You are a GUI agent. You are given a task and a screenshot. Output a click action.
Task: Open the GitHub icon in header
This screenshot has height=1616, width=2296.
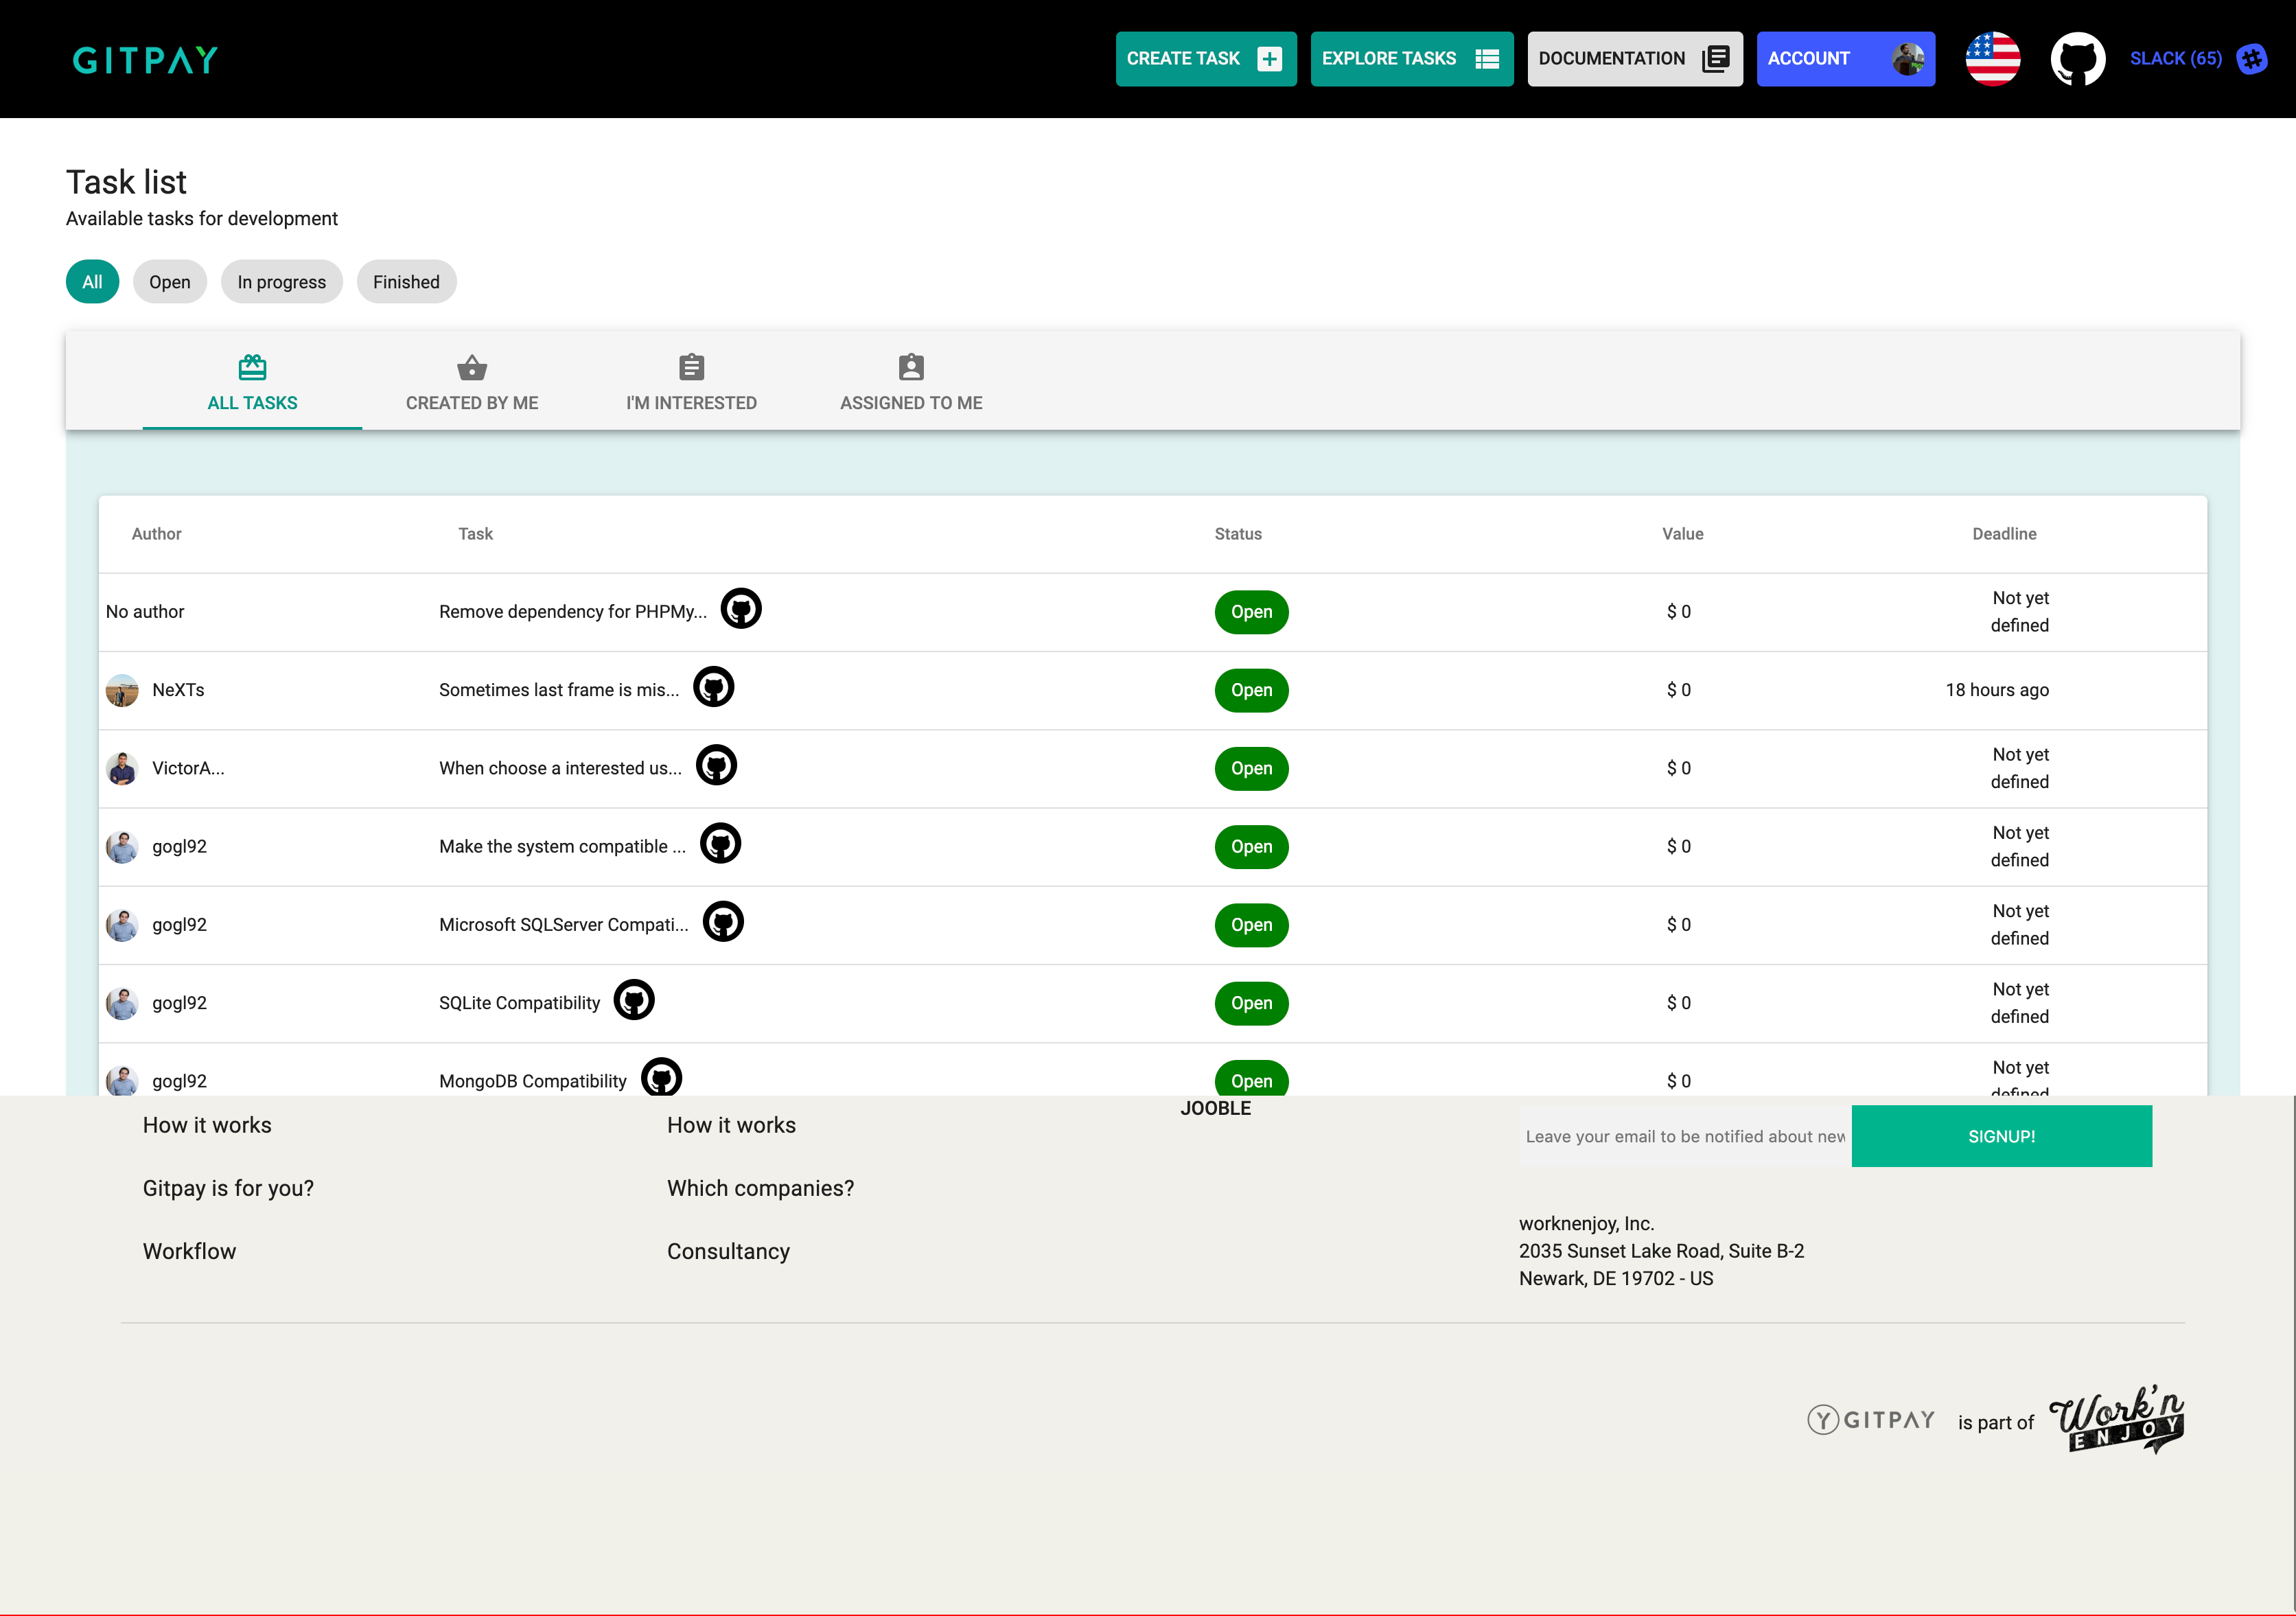(x=2077, y=59)
